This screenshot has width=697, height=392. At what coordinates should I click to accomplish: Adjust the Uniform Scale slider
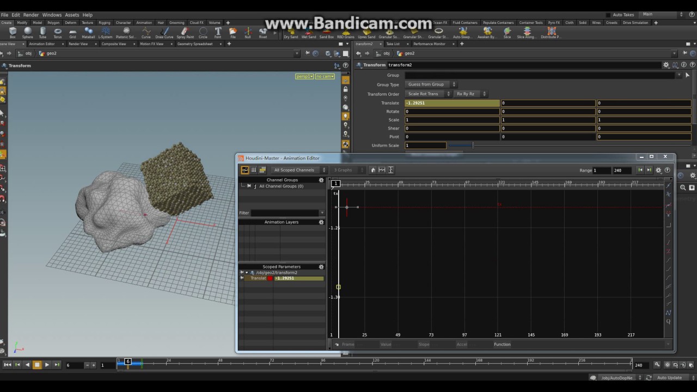(x=473, y=145)
